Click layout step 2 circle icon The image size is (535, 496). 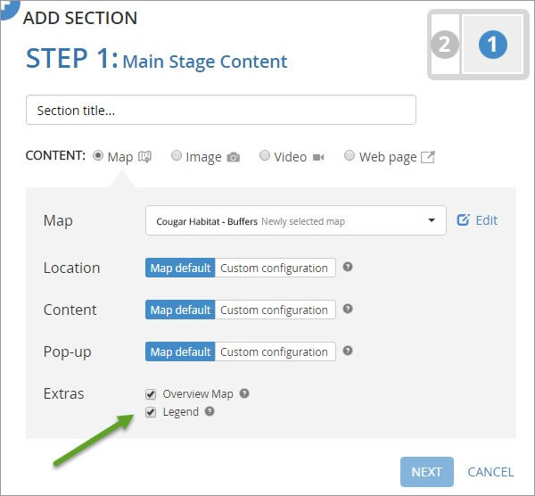444,45
